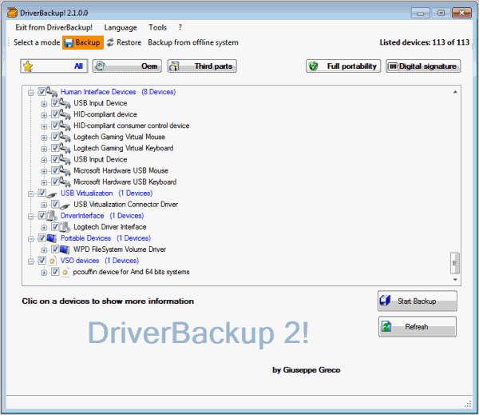This screenshot has width=479, height=415.
Task: Open the Language menu
Action: [121, 27]
